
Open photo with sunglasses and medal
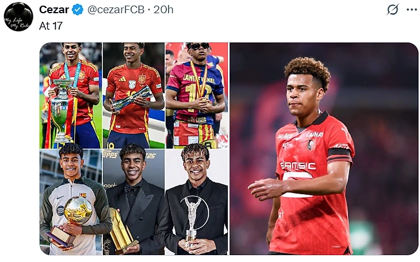coord(197,95)
